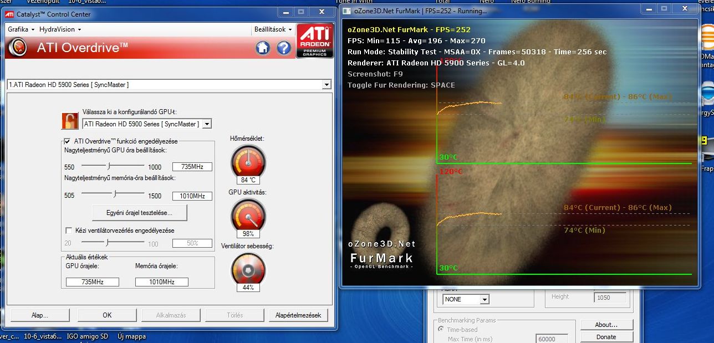This screenshot has width=714, height=343.
Task: Toggle Kézi ventilátorvezérlés engedélyezése checkbox
Action: [x=69, y=231]
